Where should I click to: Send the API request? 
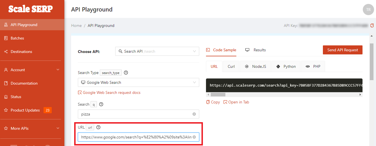pos(343,50)
